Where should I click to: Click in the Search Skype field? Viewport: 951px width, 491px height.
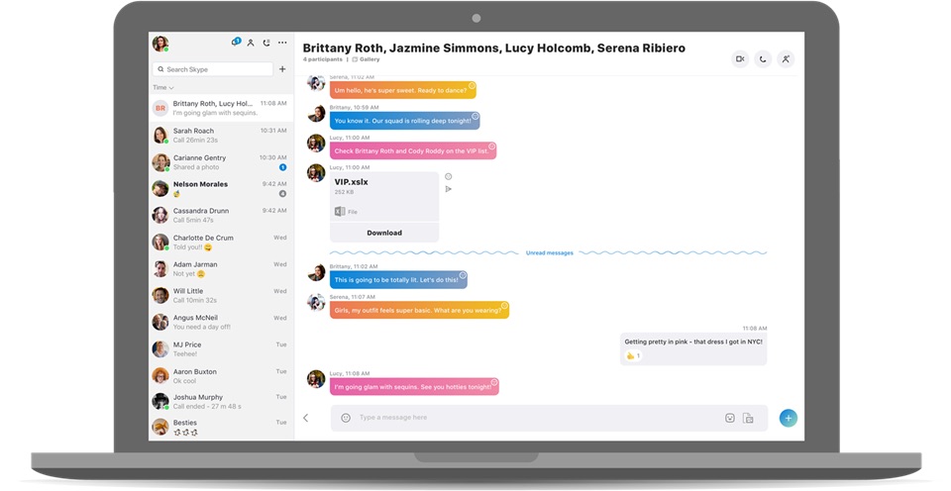click(x=213, y=69)
